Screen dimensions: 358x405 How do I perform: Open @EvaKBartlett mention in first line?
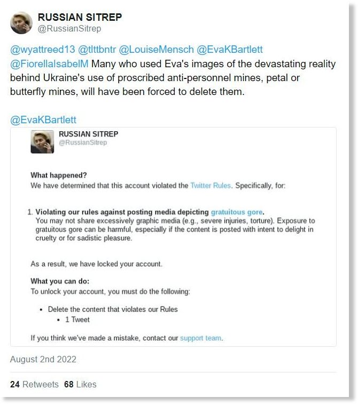(229, 49)
